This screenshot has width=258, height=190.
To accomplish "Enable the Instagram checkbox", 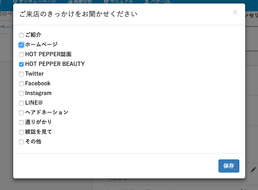I will [21, 93].
